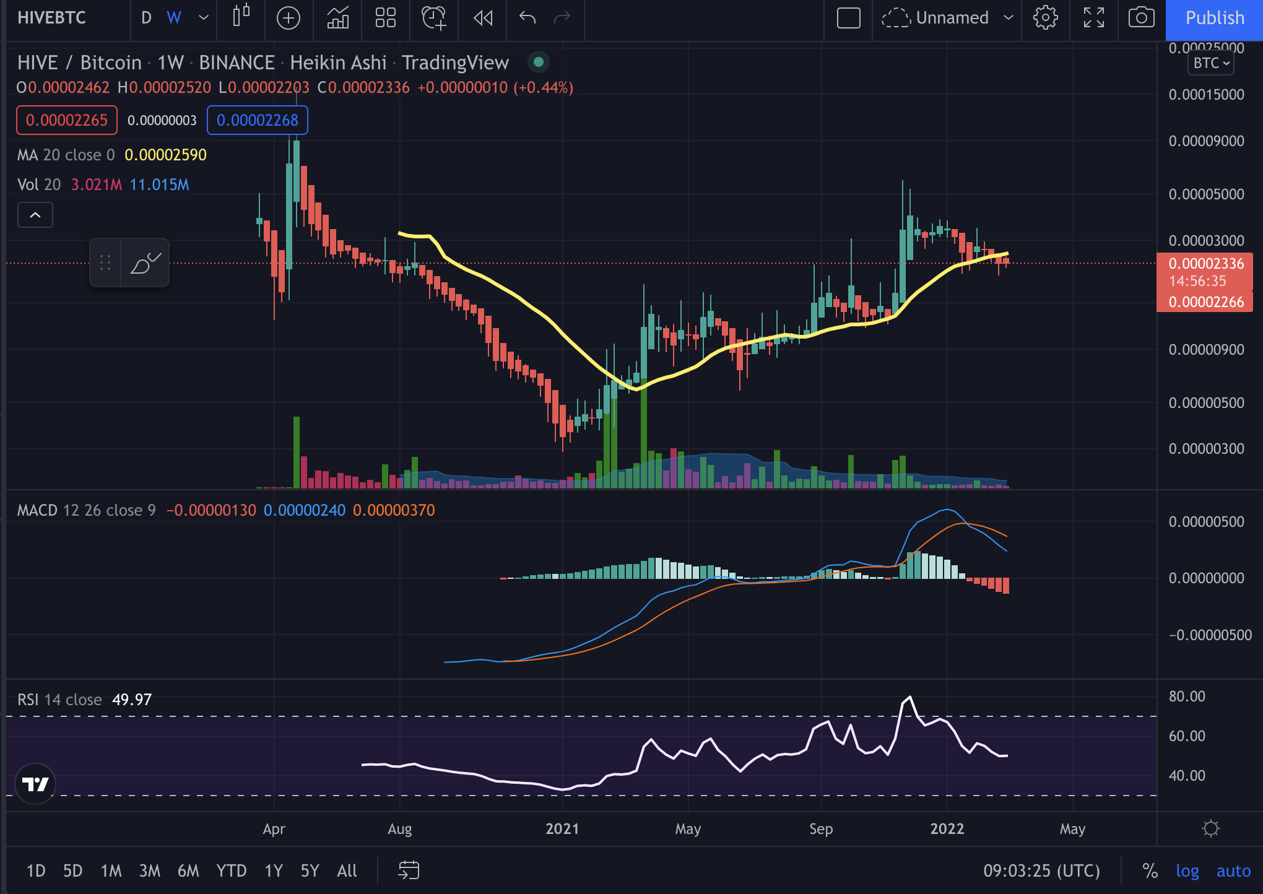Take a chart snapshot with the camera icon

pos(1141,18)
